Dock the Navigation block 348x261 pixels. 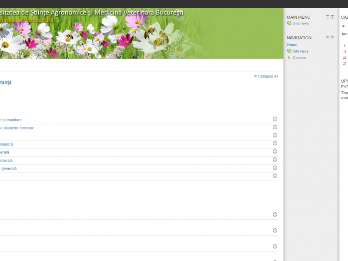coord(332,37)
